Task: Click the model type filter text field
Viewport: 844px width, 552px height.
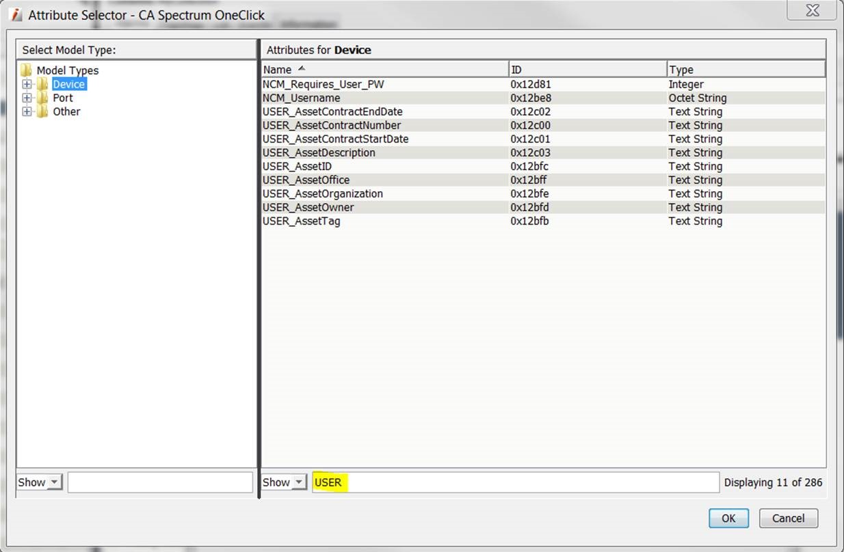Action: [x=160, y=482]
